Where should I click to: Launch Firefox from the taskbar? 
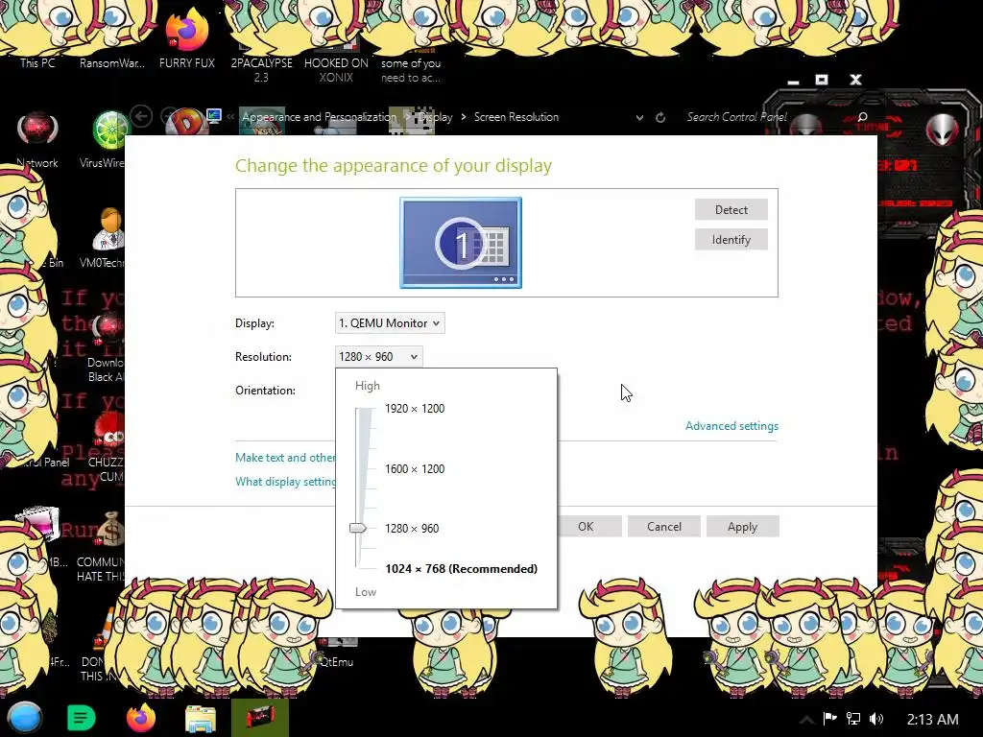pyautogui.click(x=141, y=718)
